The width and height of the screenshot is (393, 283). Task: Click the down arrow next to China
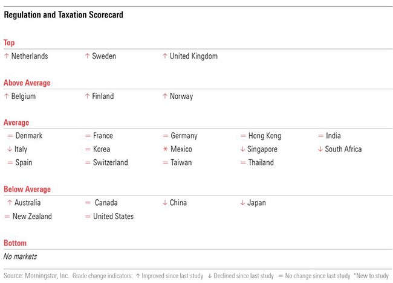tap(165, 203)
